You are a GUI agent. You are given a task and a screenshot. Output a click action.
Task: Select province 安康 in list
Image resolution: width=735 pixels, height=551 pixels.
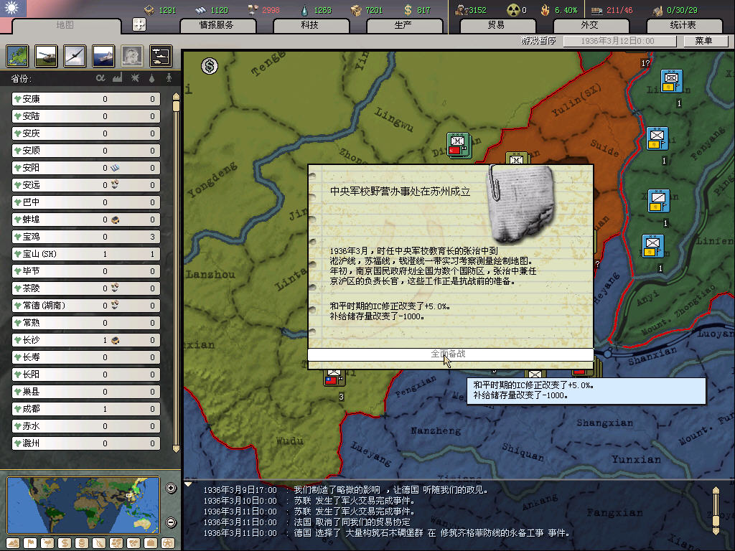tap(86, 99)
